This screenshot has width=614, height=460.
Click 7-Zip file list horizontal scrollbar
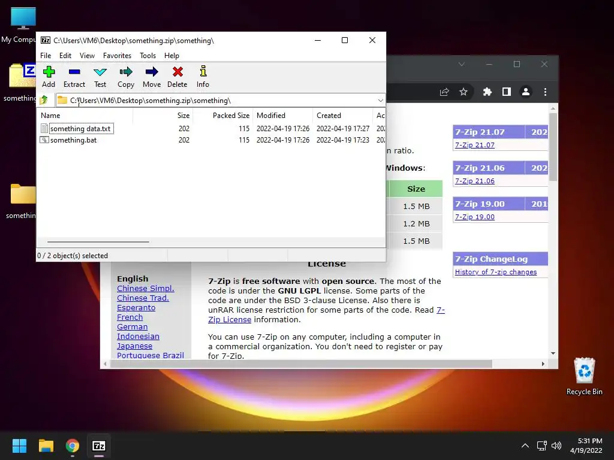click(98, 242)
